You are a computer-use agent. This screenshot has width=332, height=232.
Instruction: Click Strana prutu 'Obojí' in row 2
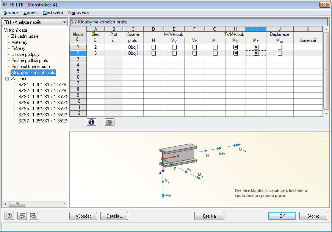[x=133, y=53]
